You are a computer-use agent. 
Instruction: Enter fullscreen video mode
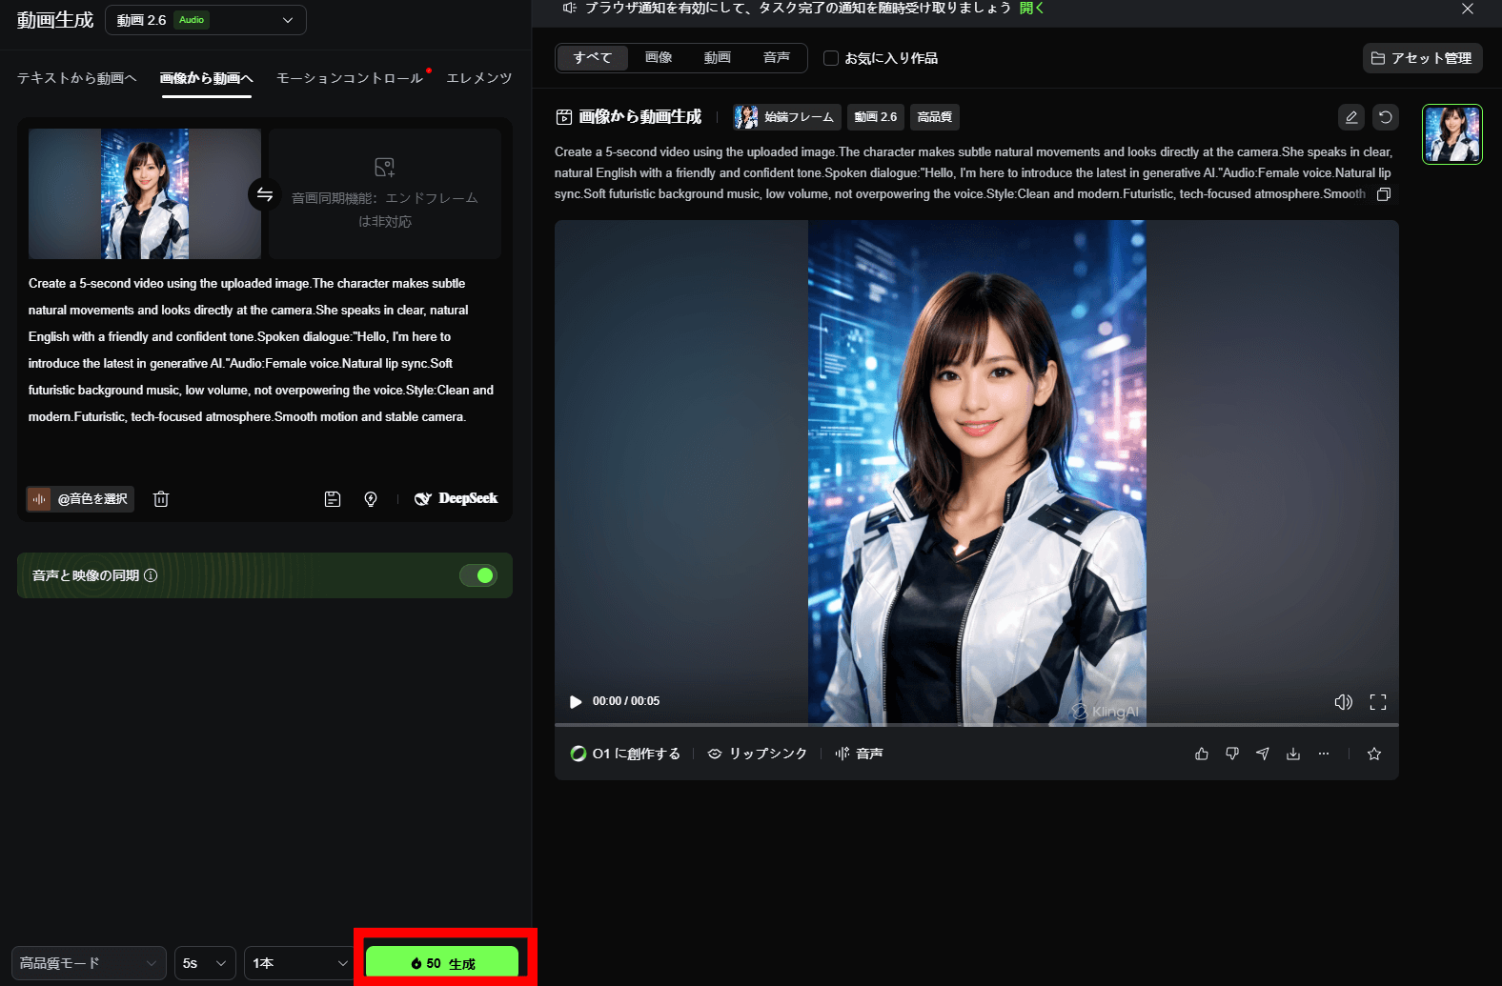click(1378, 702)
